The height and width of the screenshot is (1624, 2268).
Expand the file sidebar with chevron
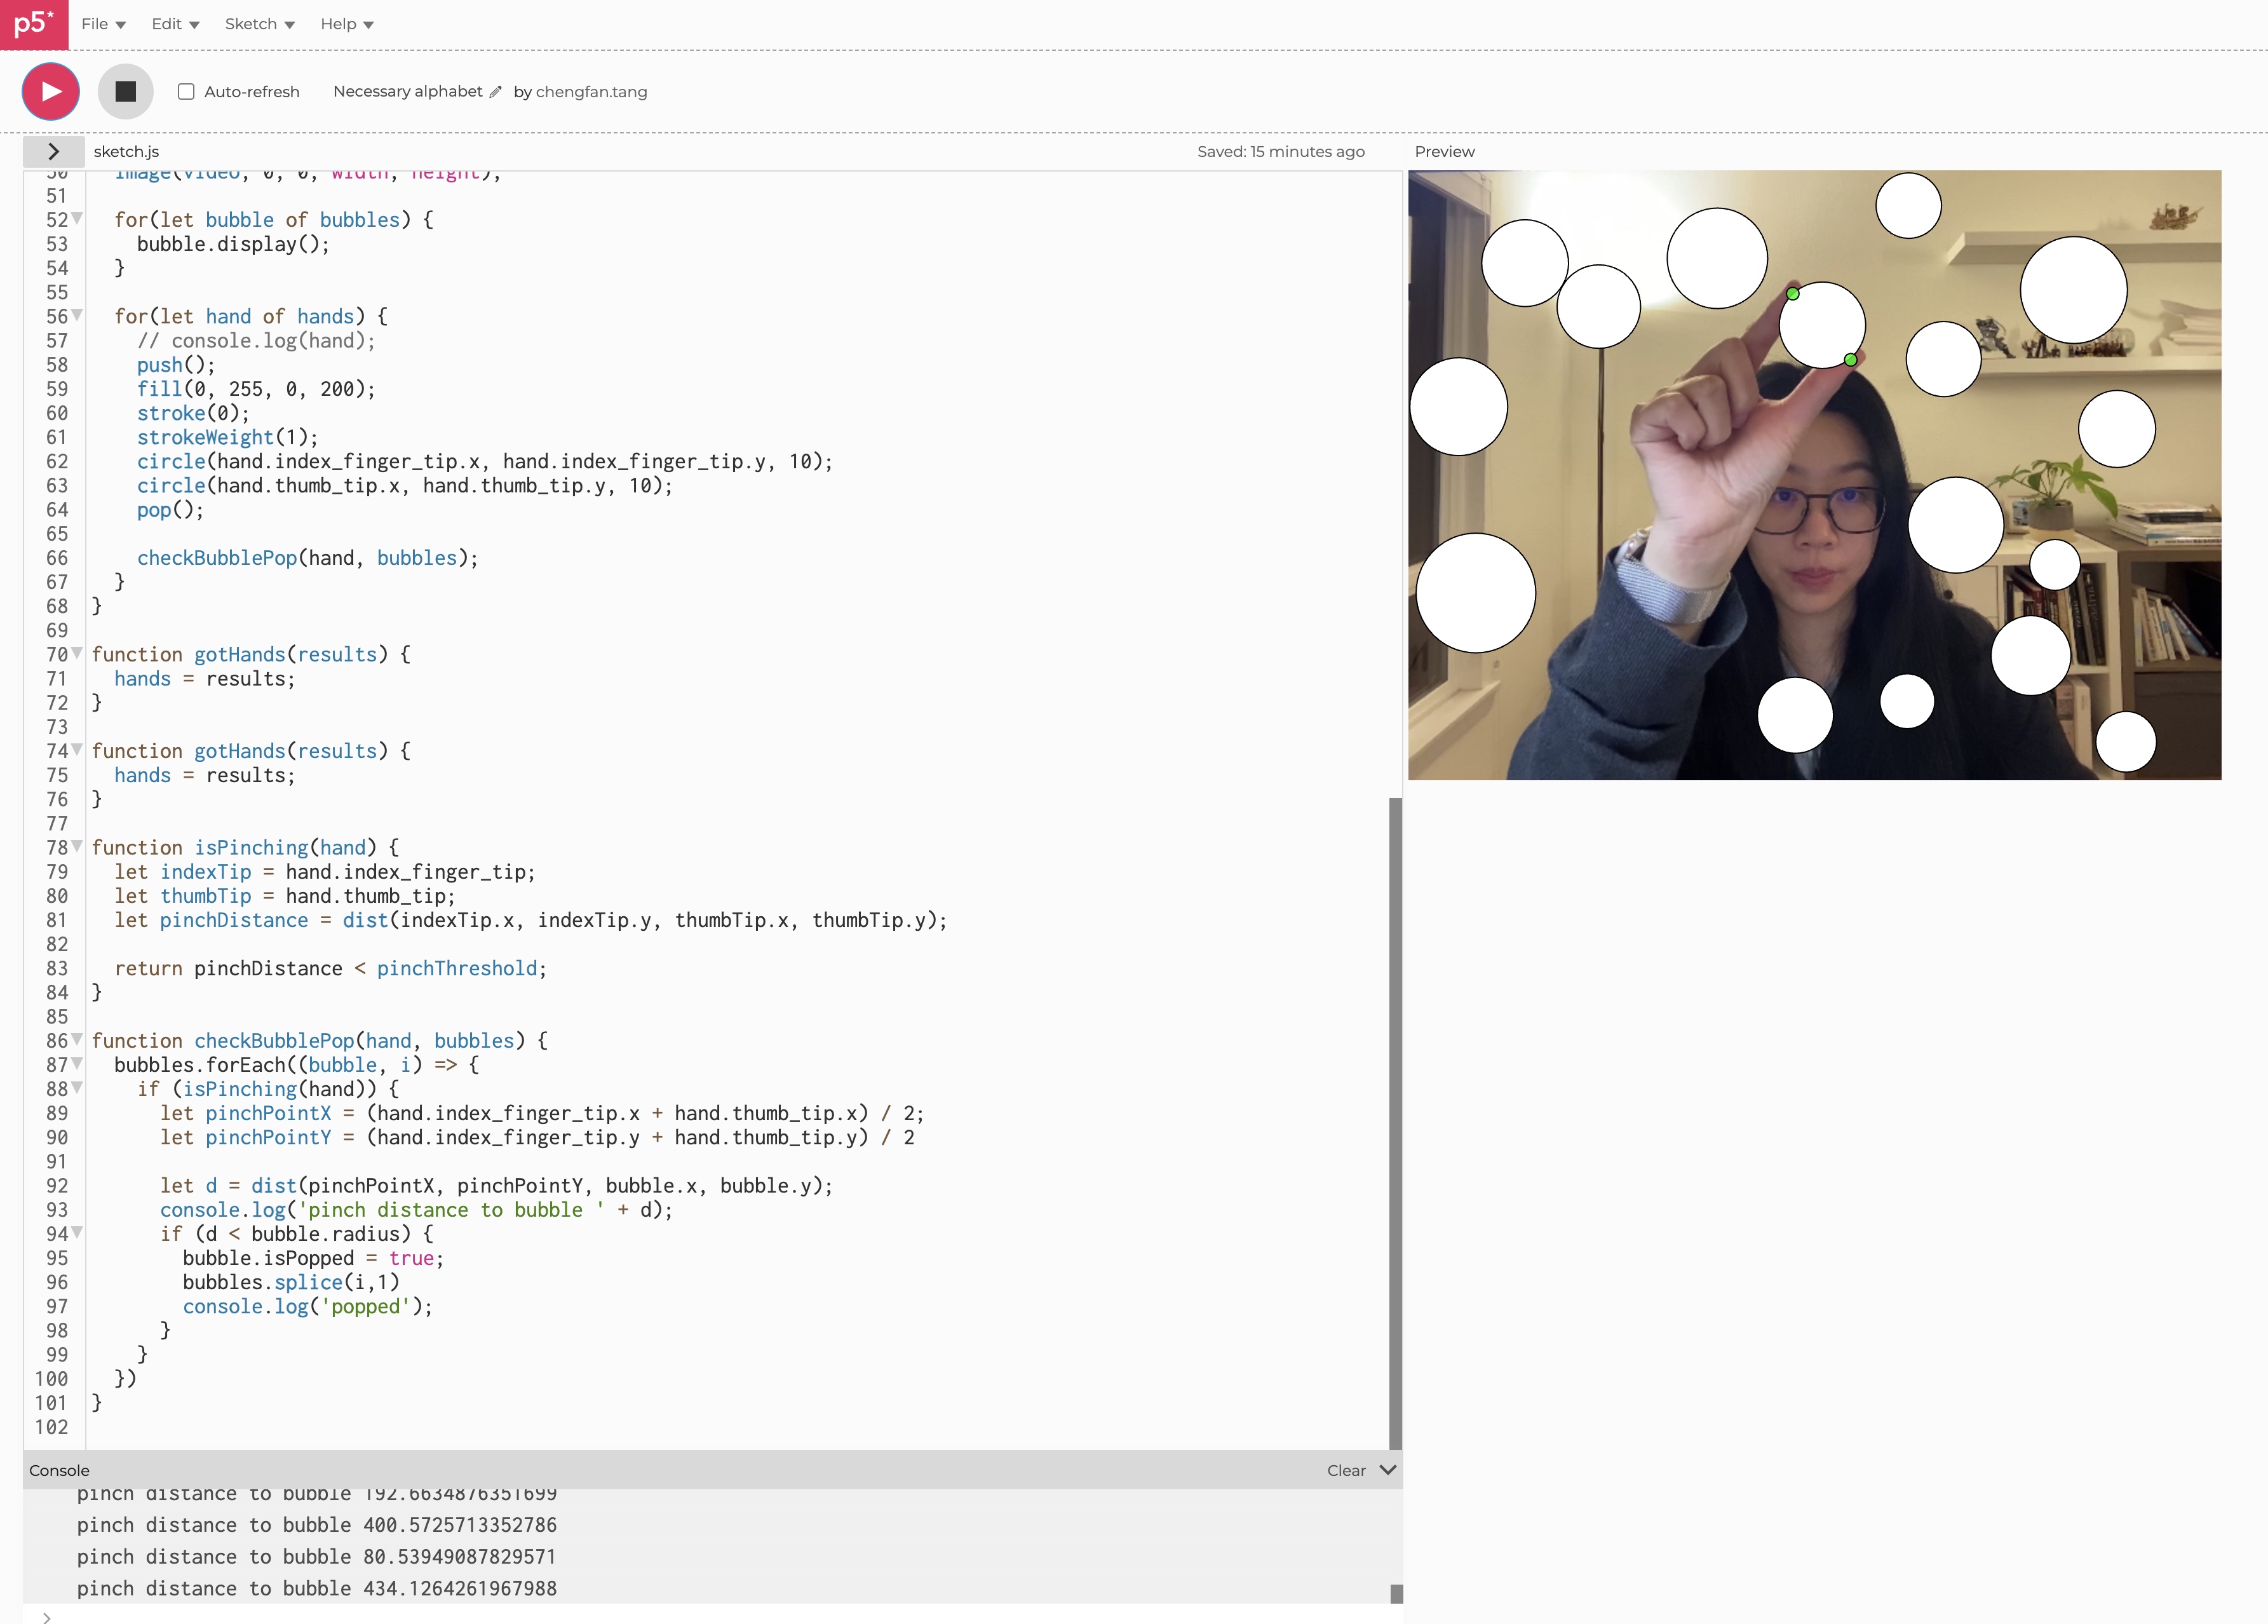click(54, 152)
